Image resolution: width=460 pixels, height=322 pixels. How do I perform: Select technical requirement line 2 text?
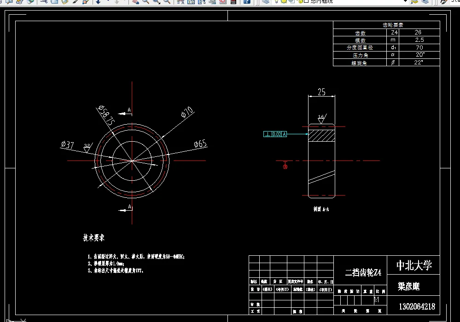[x=106, y=264]
